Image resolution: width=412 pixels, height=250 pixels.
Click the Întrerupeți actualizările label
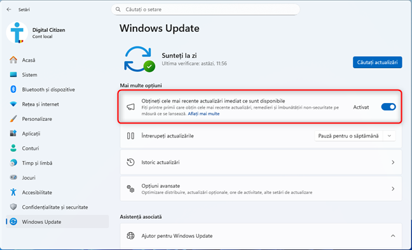pyautogui.click(x=167, y=136)
